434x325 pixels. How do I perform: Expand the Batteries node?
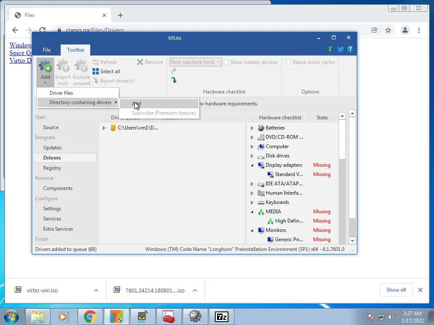click(x=252, y=128)
